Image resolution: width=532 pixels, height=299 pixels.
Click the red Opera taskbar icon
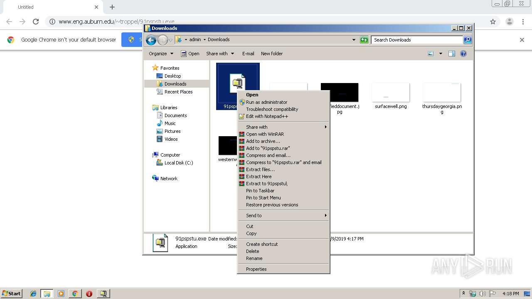pyautogui.click(x=89, y=294)
